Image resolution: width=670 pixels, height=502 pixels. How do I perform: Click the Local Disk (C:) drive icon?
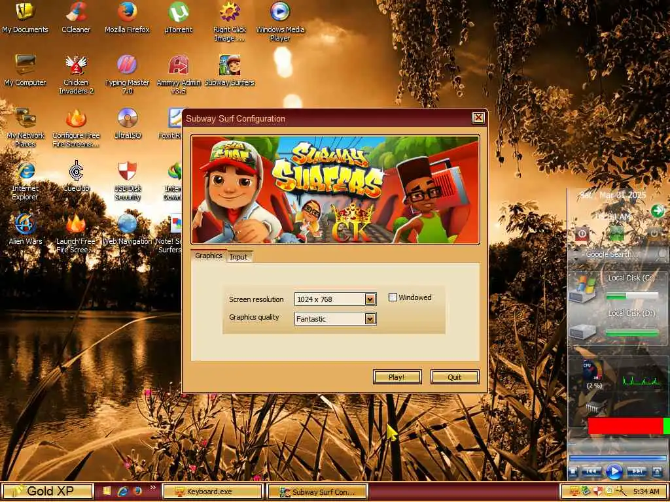[582, 288]
